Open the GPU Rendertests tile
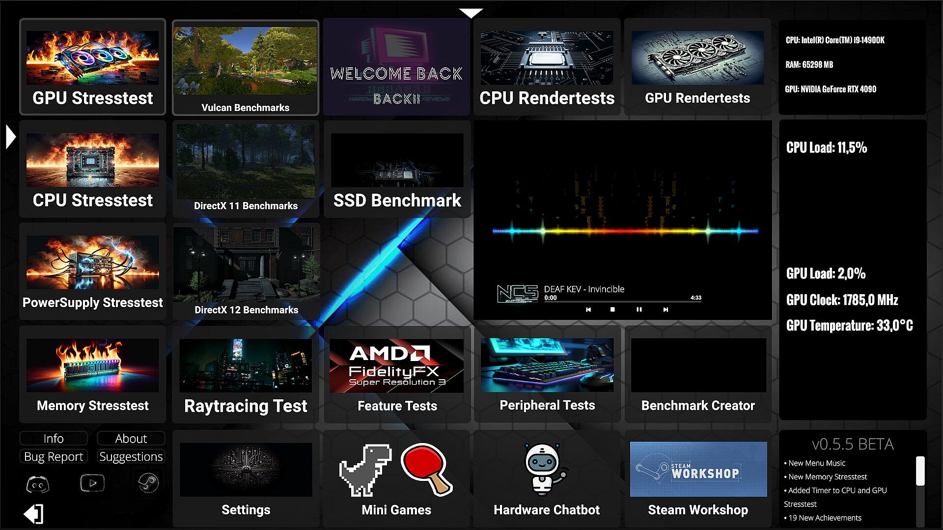Screen dimensions: 943x530 coord(697,67)
